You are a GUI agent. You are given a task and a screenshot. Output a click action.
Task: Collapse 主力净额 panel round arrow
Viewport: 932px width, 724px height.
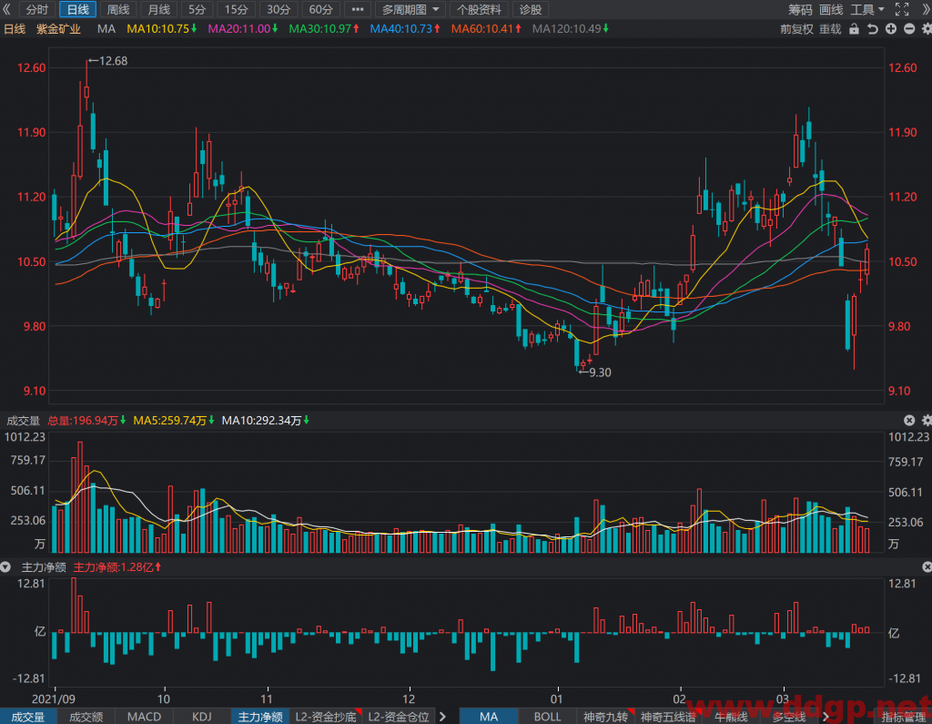coord(5,567)
